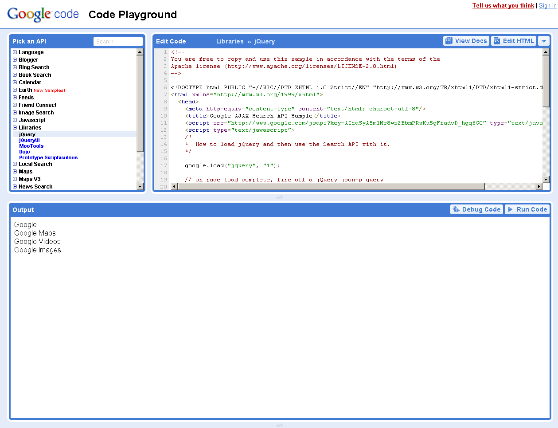Click the Feeds category label
The height and width of the screenshot is (428, 558).
26,98
